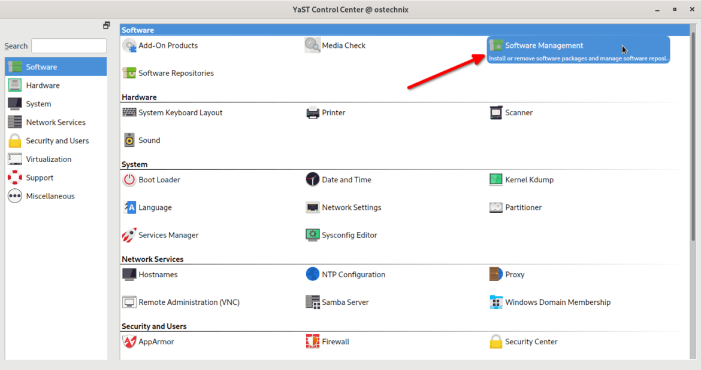Open the Printer configuration icon

tap(313, 113)
